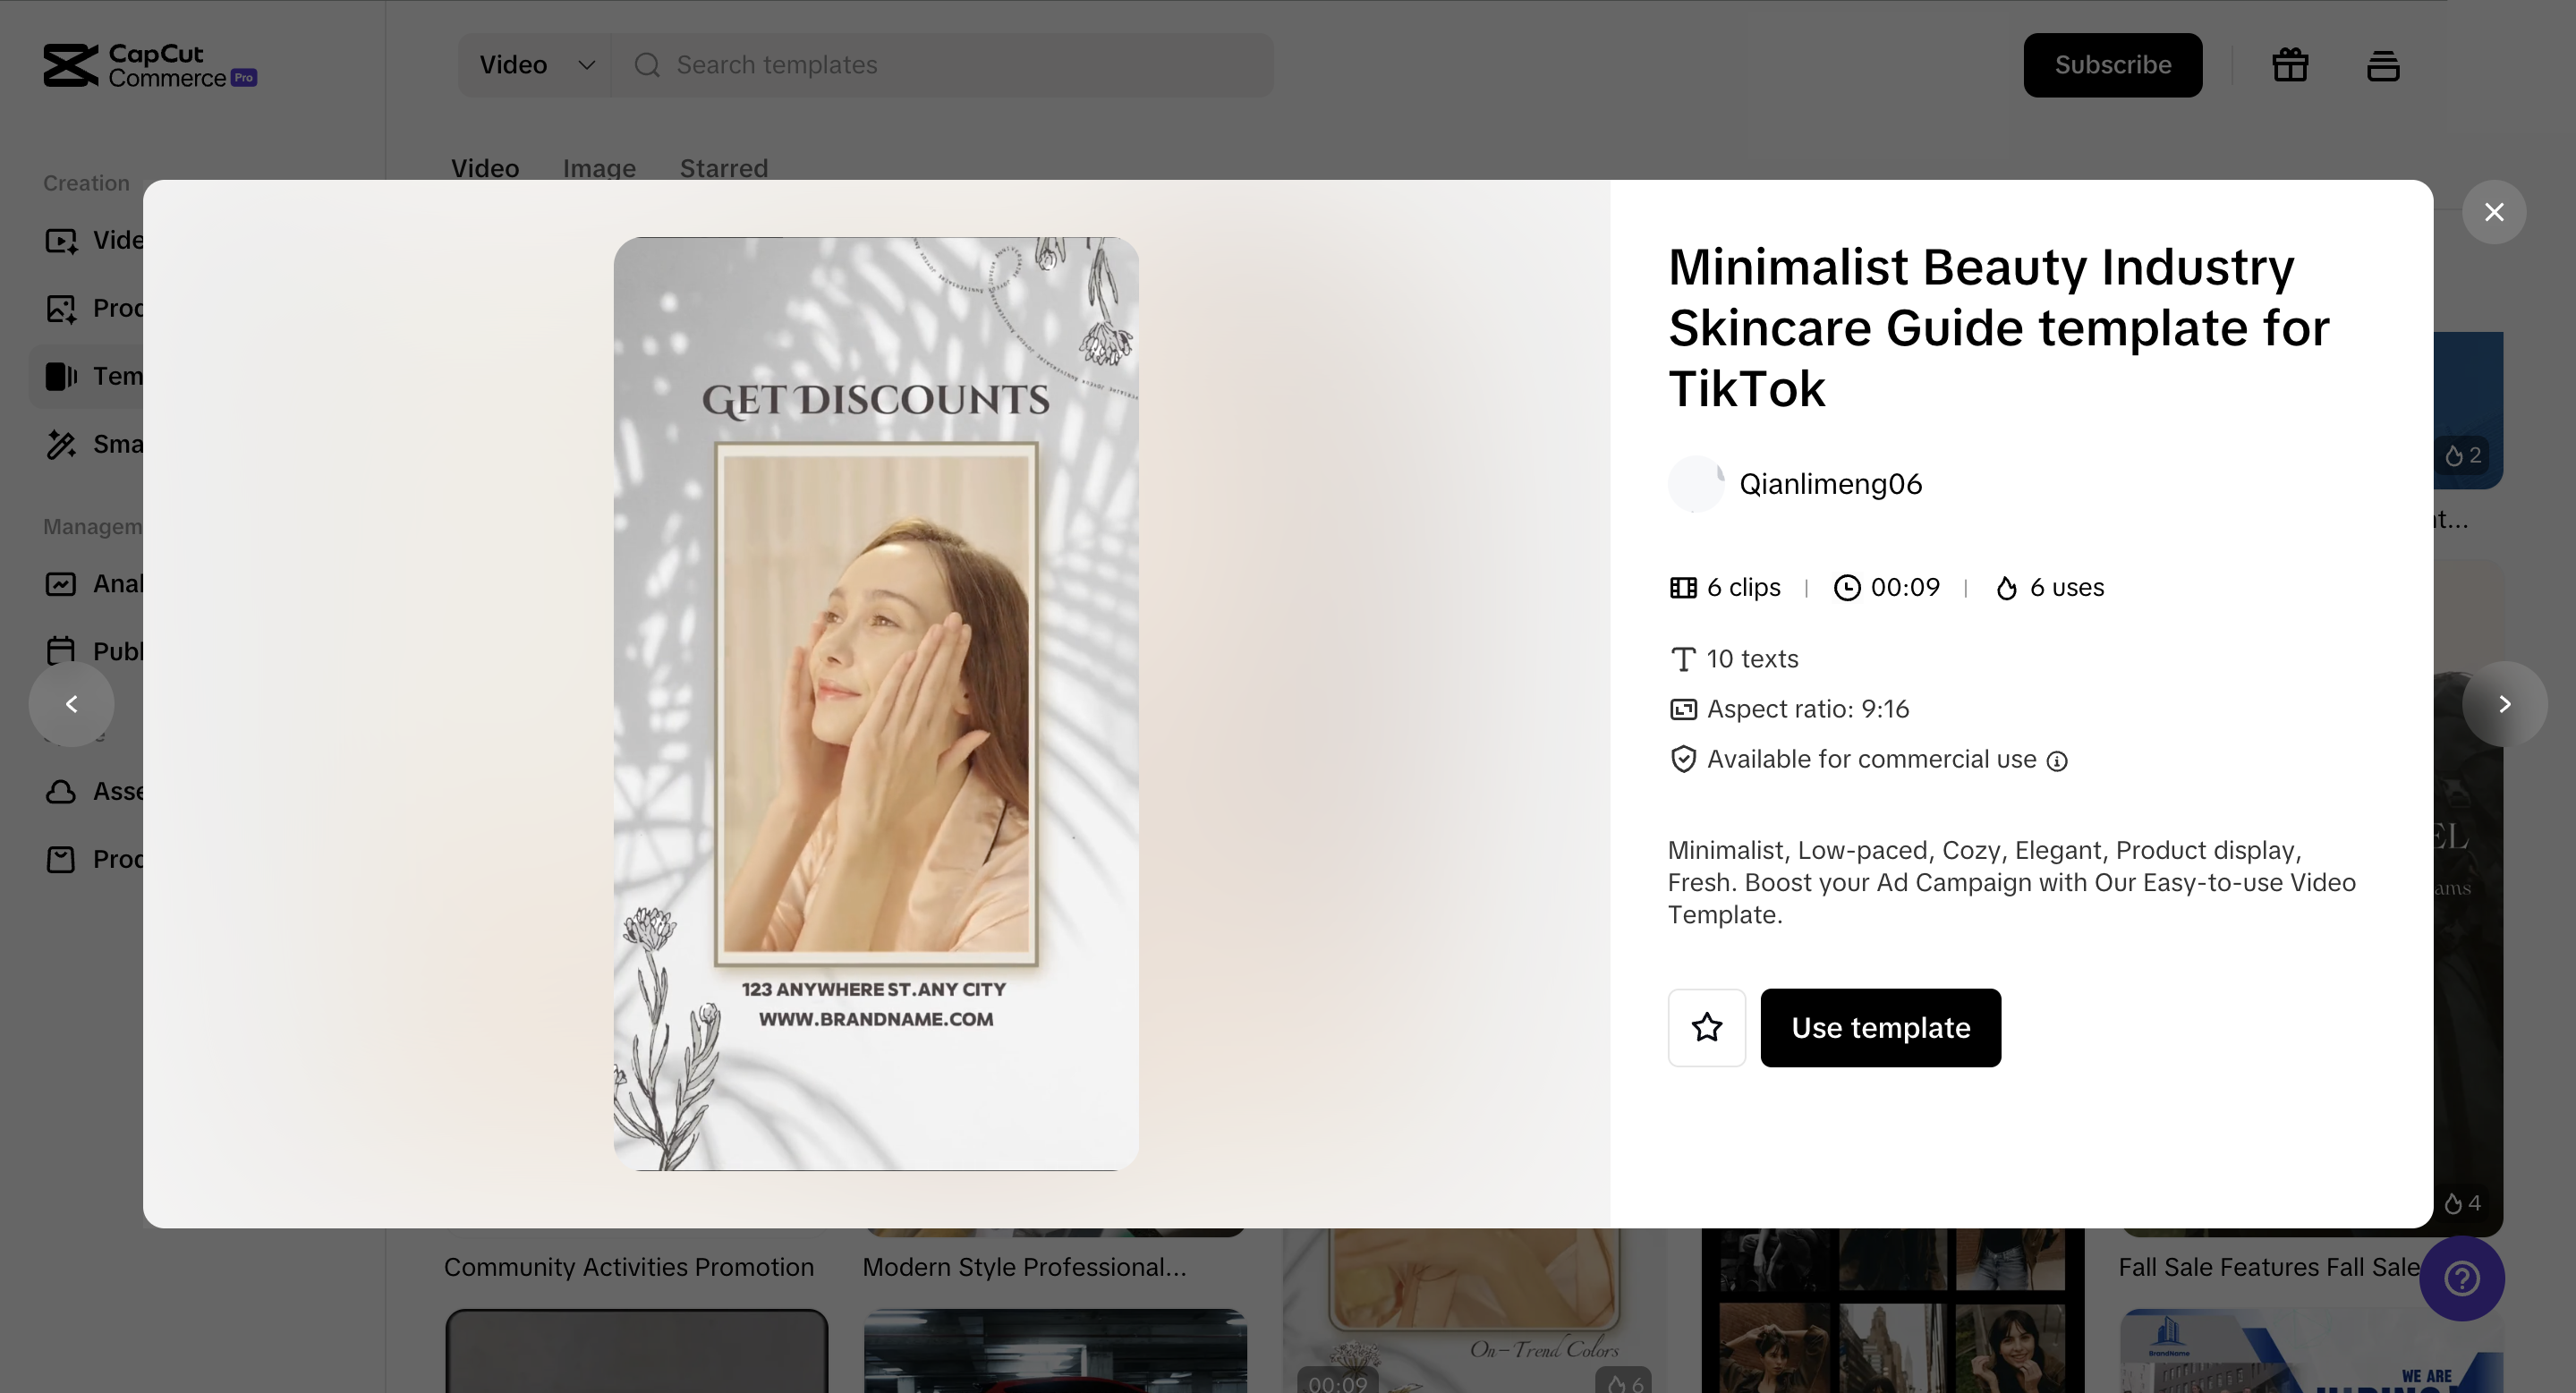Switch to the Starred tab
This screenshot has height=1393, width=2576.
pos(724,168)
